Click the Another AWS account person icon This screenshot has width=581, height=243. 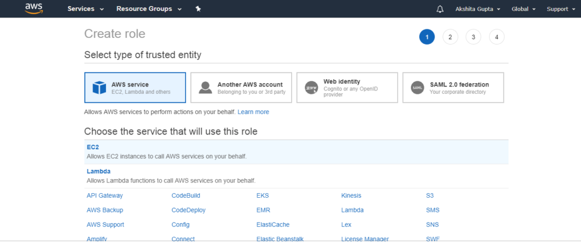click(x=205, y=88)
